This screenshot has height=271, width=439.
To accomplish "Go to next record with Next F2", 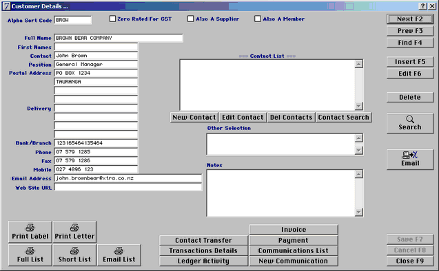I will [x=410, y=19].
